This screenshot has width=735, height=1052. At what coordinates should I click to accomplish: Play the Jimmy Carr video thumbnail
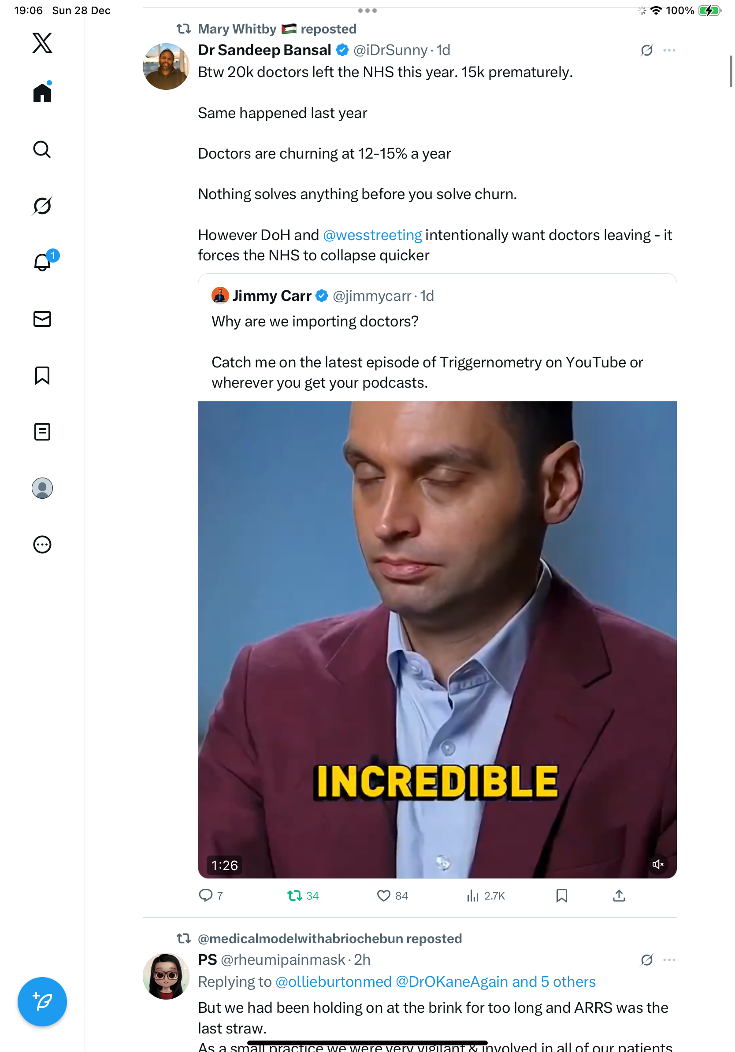(437, 639)
